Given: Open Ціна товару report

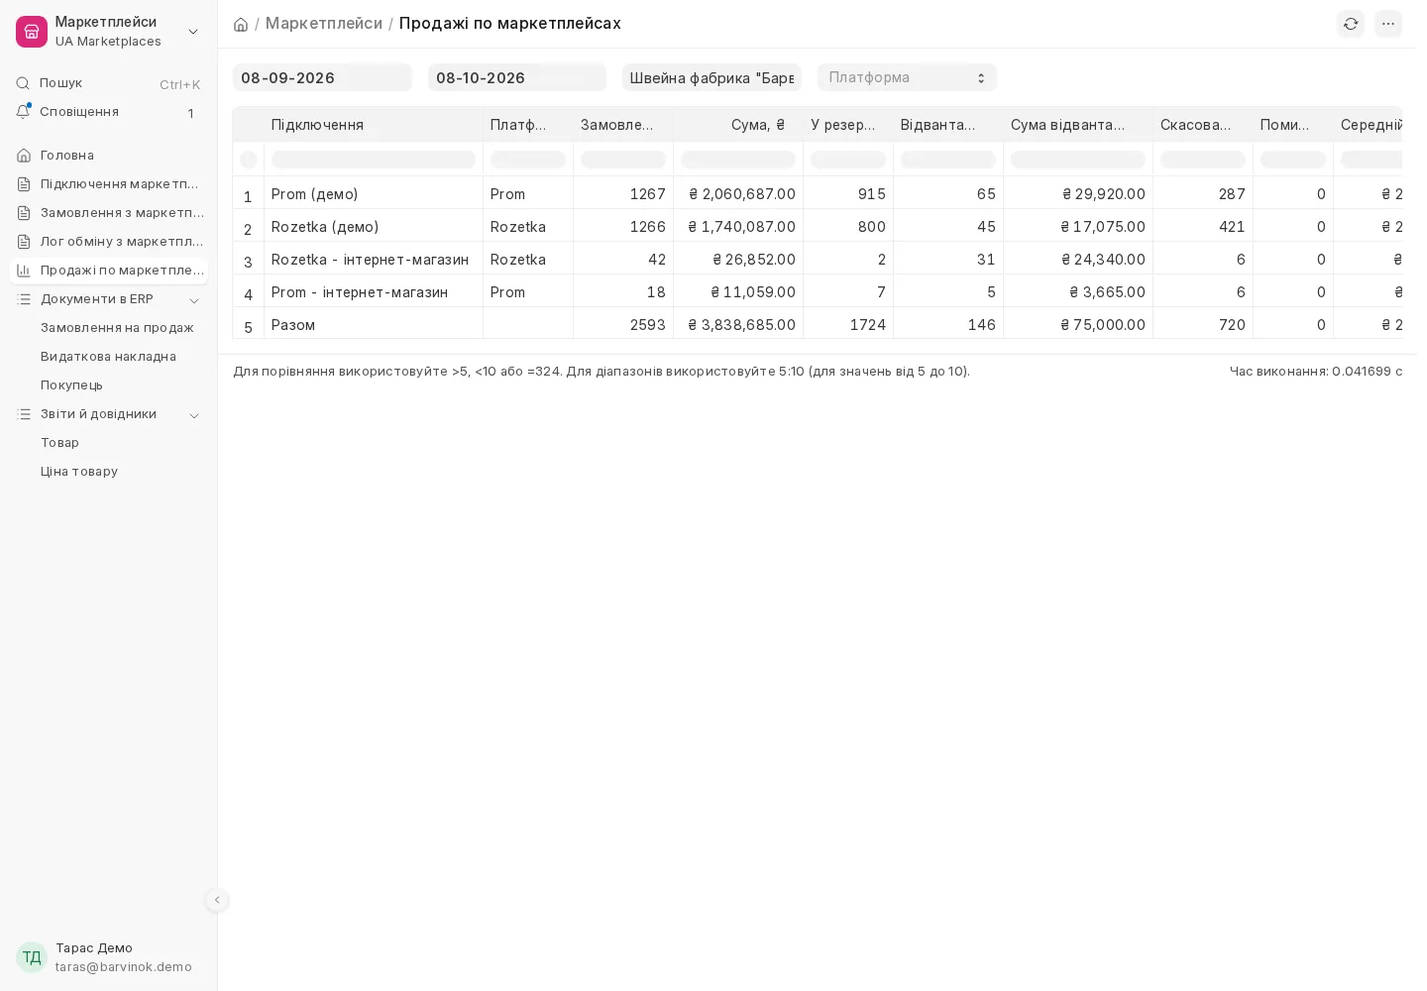Looking at the screenshot, I should click(x=79, y=472).
